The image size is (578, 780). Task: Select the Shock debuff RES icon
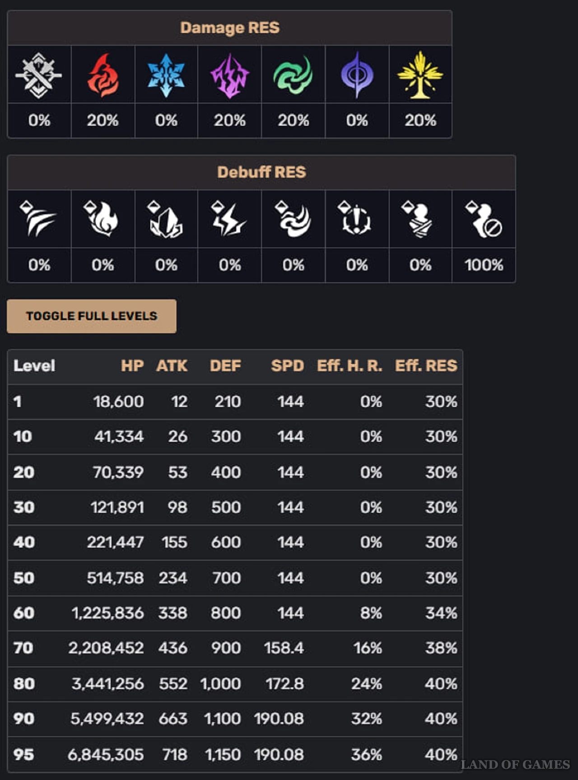click(229, 219)
